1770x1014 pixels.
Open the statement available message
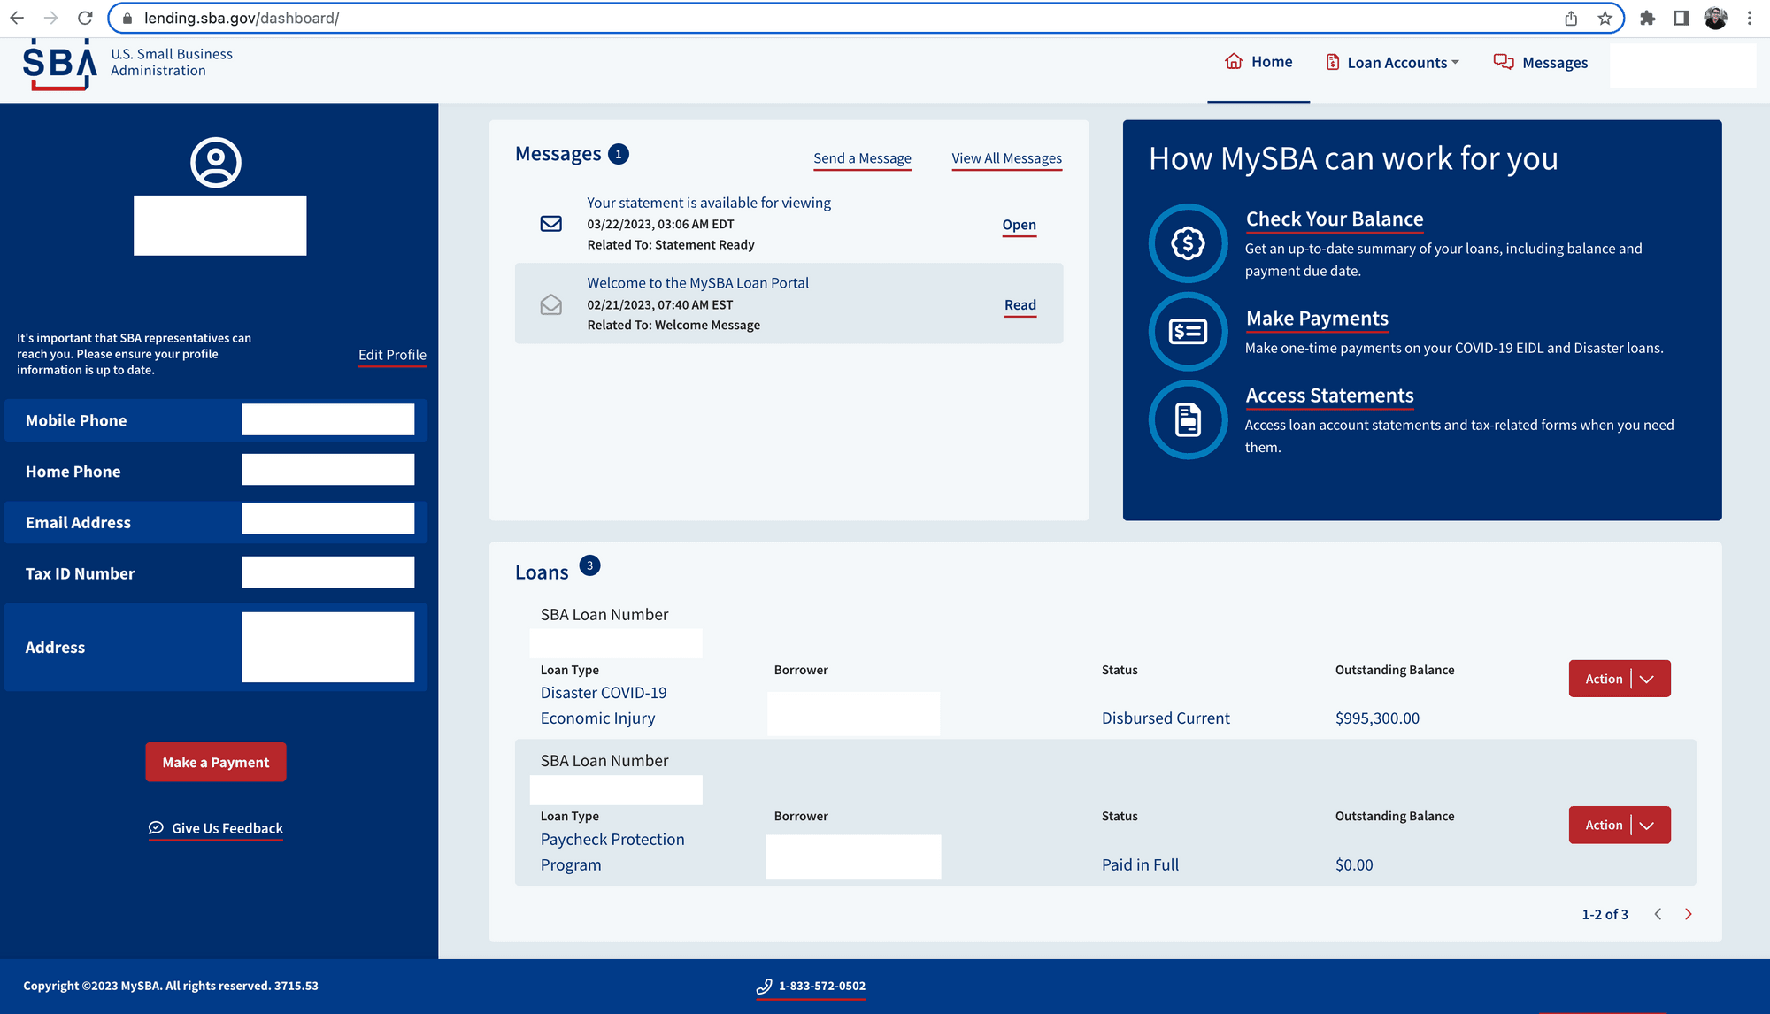tap(1019, 225)
